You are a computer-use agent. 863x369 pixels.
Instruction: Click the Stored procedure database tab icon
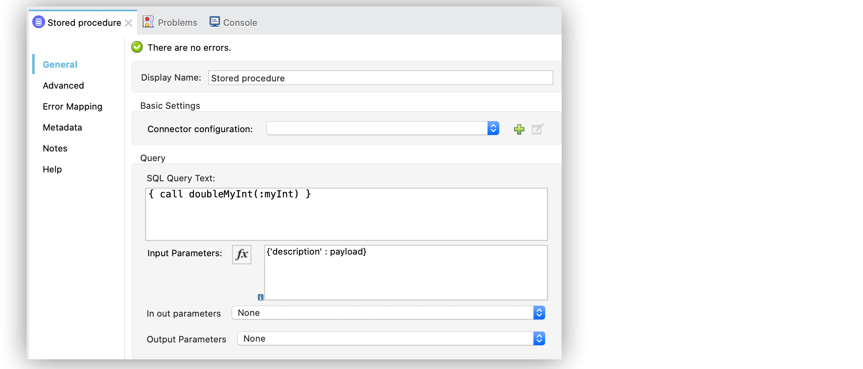(39, 22)
